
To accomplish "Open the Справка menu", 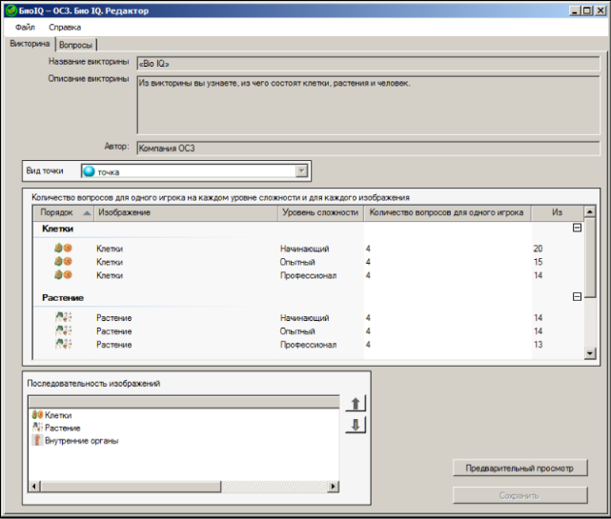I will tap(65, 28).
